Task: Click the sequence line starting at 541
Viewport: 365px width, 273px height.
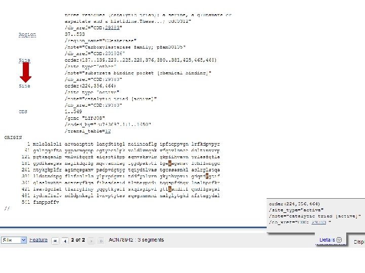Action: [x=40, y=202]
